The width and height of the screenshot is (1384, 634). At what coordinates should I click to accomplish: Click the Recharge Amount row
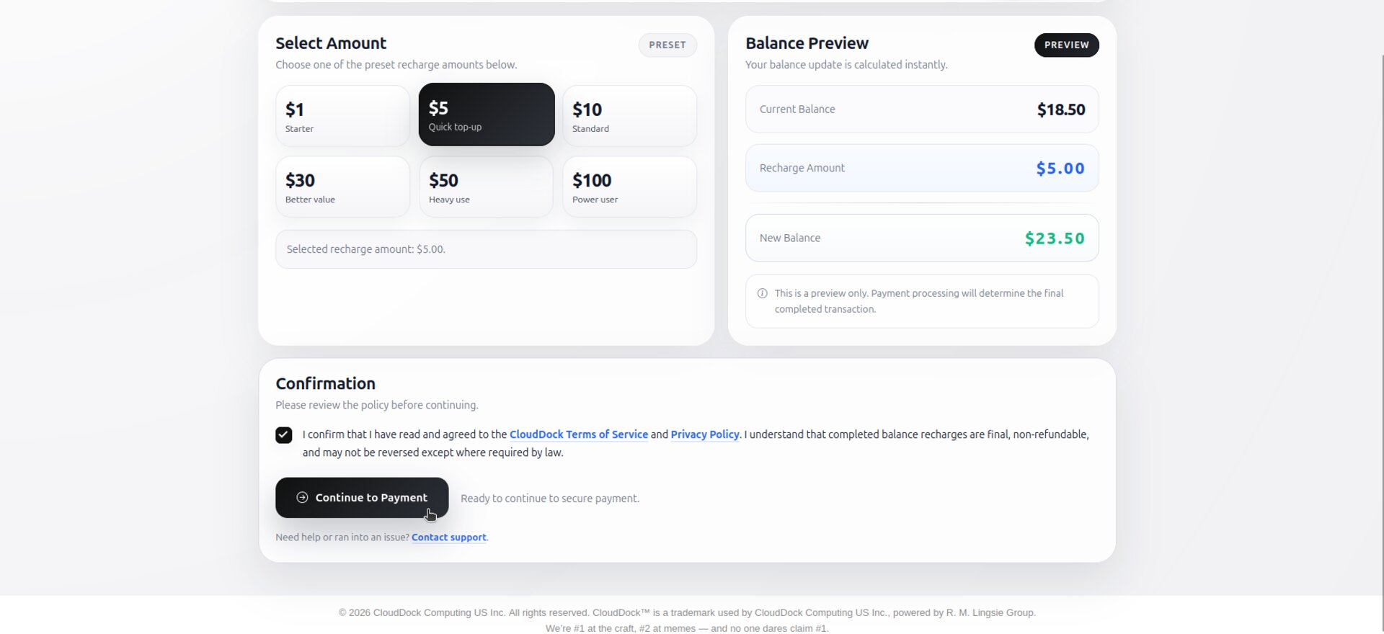922,168
